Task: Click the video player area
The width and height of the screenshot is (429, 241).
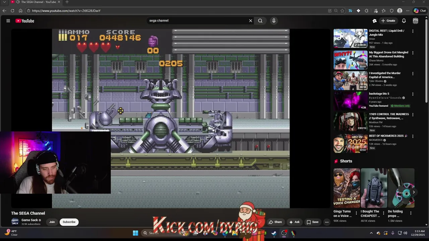Action: (x=171, y=118)
